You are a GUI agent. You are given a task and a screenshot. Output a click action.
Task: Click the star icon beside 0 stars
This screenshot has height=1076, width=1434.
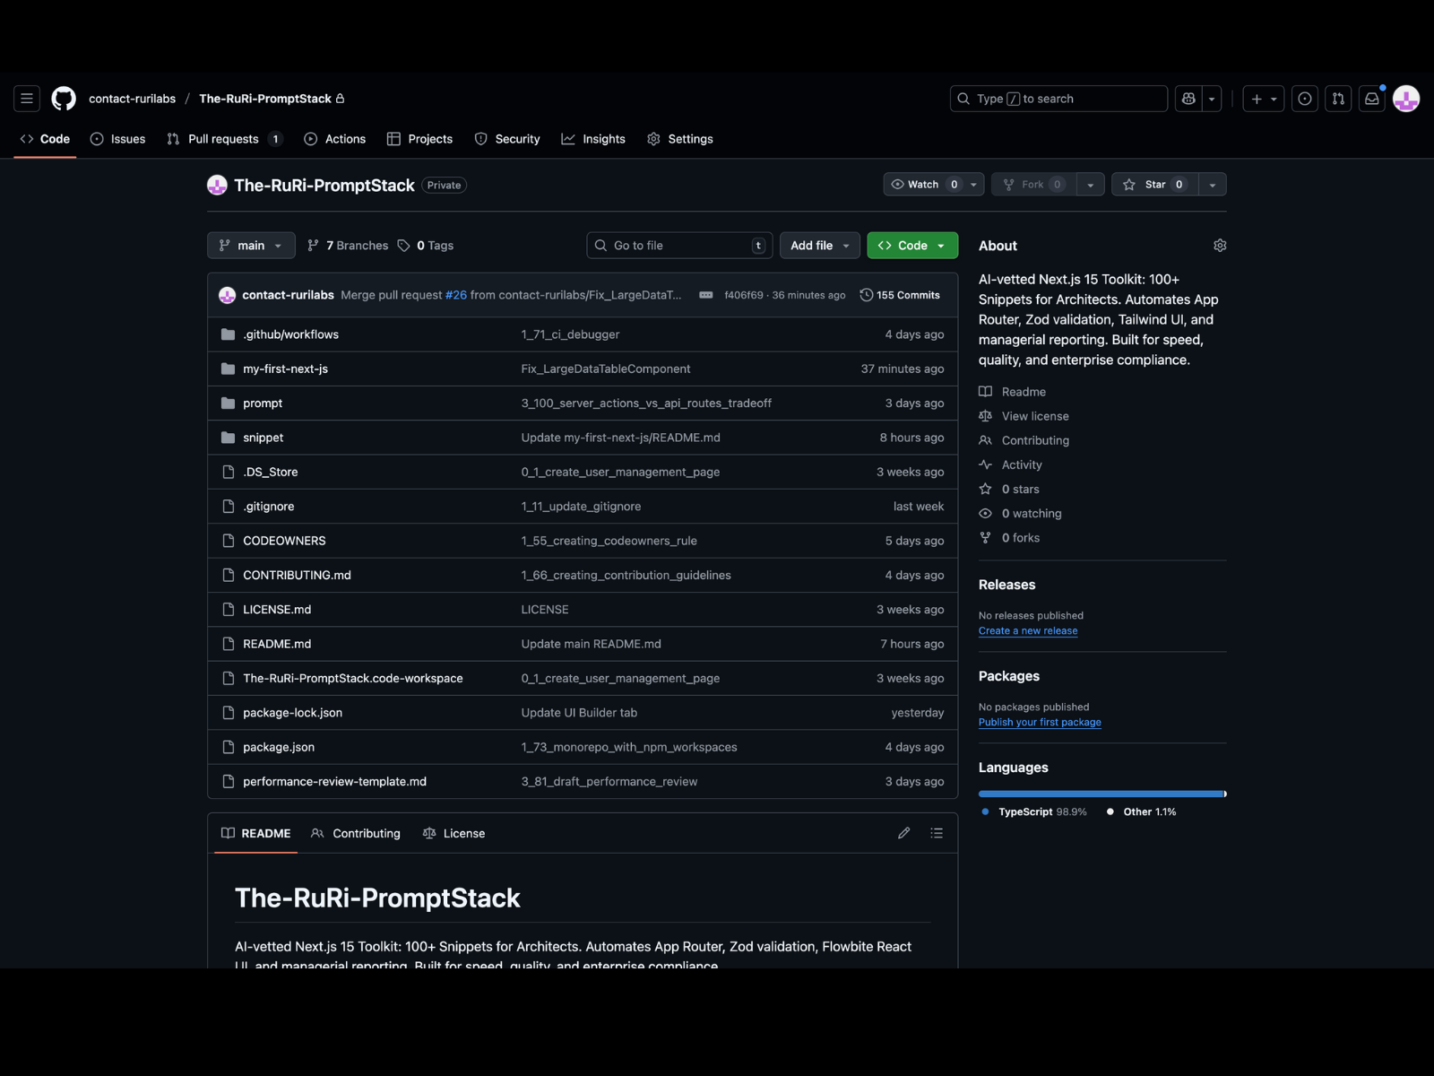985,489
